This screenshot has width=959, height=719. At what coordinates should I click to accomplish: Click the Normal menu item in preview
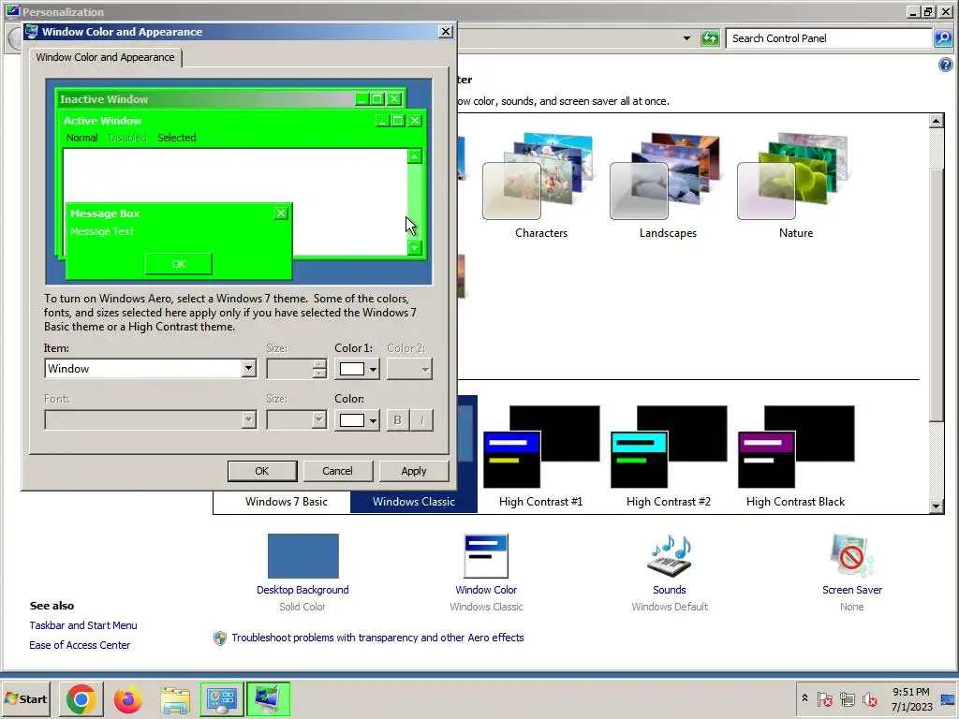pyautogui.click(x=82, y=138)
